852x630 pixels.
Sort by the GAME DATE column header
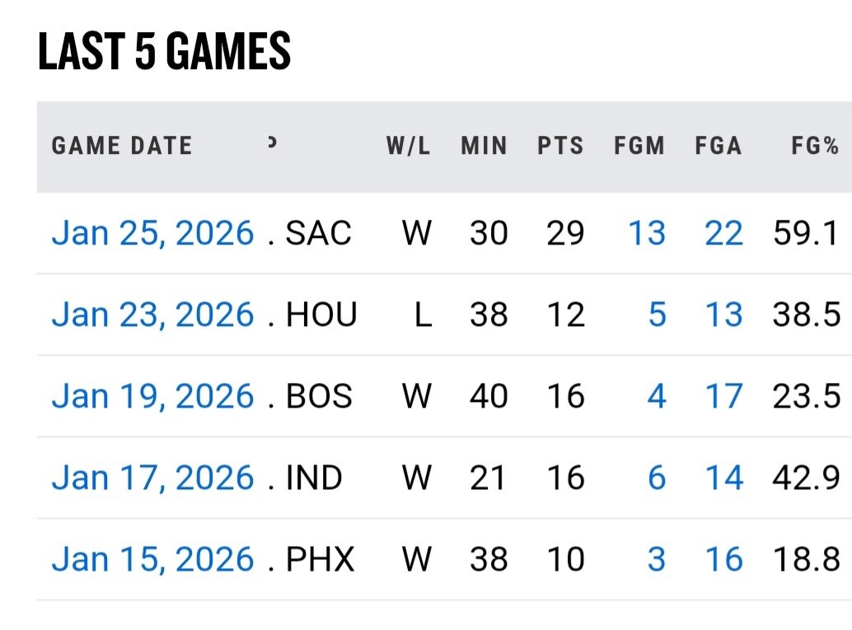click(x=122, y=147)
